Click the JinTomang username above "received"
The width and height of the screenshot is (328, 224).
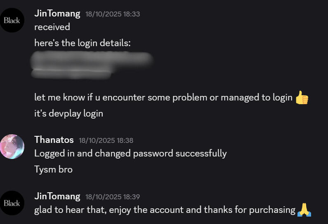(x=57, y=13)
